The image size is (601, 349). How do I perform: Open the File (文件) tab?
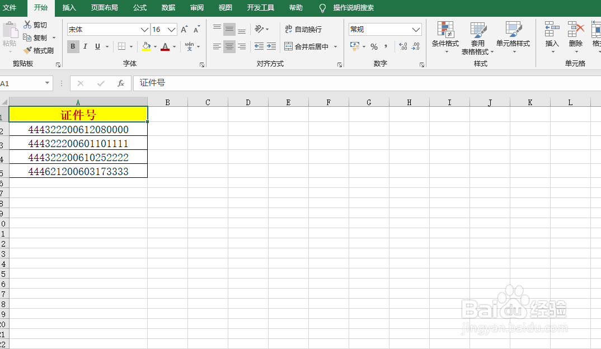(x=10, y=8)
